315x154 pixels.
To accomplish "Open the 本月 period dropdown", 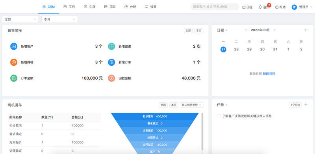I will (59, 19).
